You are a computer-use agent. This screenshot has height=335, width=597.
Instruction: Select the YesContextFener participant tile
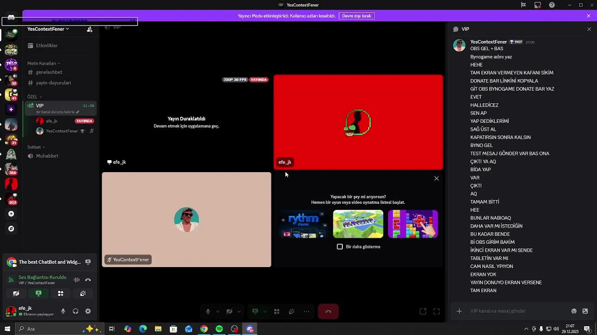pos(187,220)
